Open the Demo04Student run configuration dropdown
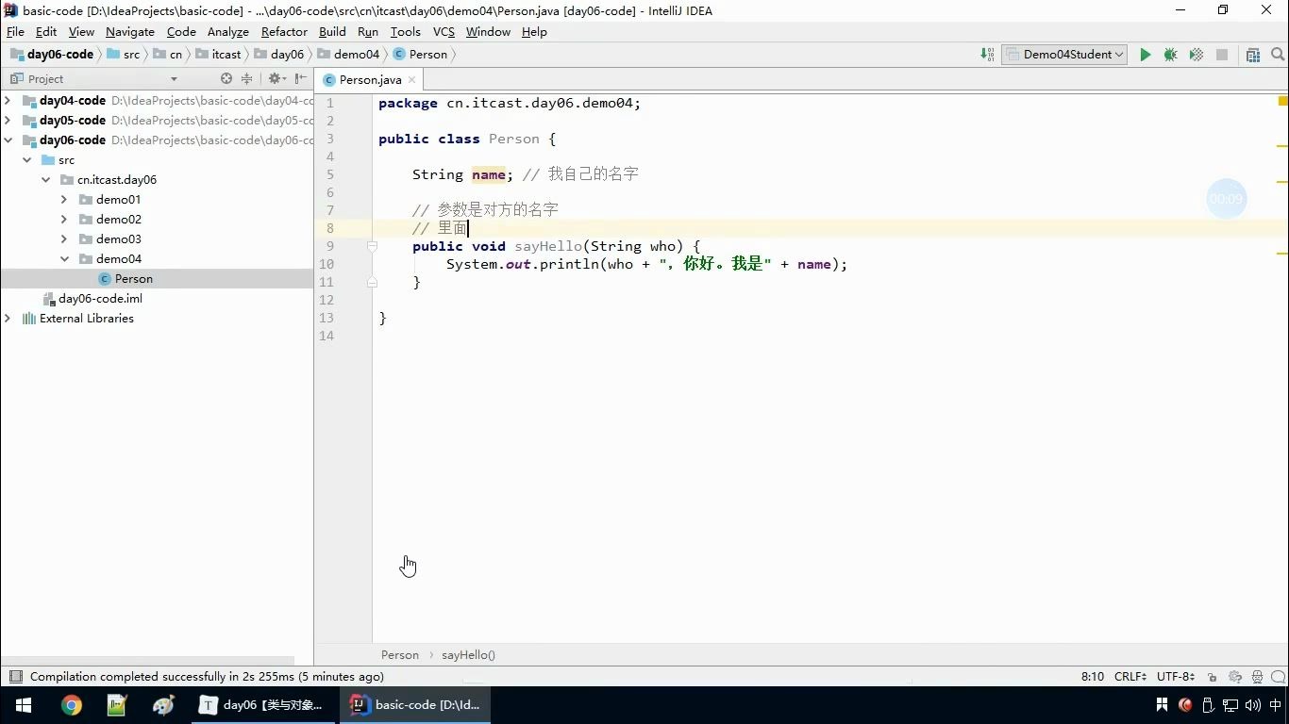This screenshot has width=1289, height=724. [1064, 55]
